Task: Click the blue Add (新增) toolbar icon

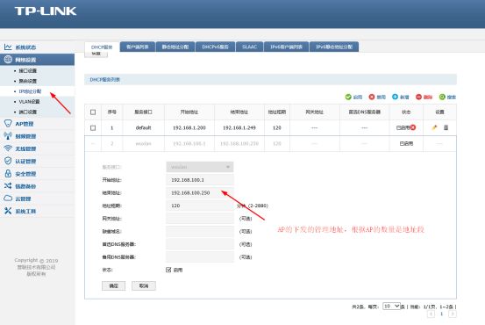Action: pyautogui.click(x=395, y=97)
